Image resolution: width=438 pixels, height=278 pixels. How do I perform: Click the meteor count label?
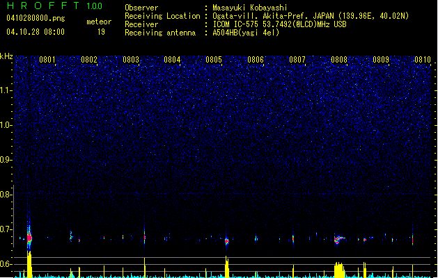99,22
